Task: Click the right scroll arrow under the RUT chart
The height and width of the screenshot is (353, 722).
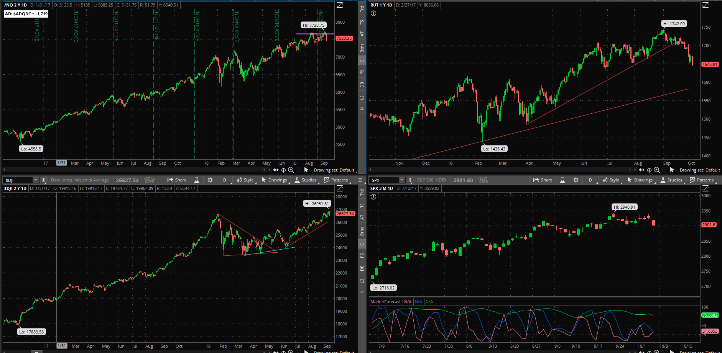Action: [634, 170]
